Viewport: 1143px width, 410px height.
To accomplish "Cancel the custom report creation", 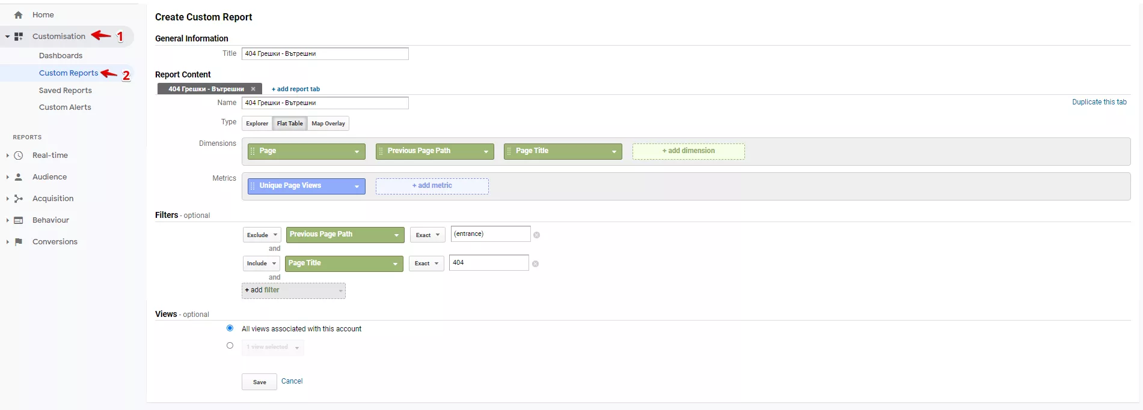I will pos(292,381).
